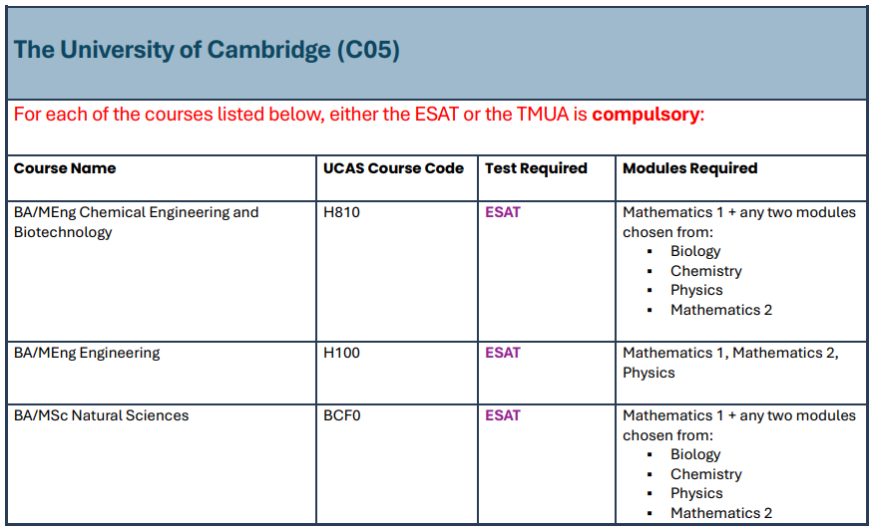Select the Course Name column header

(65, 168)
